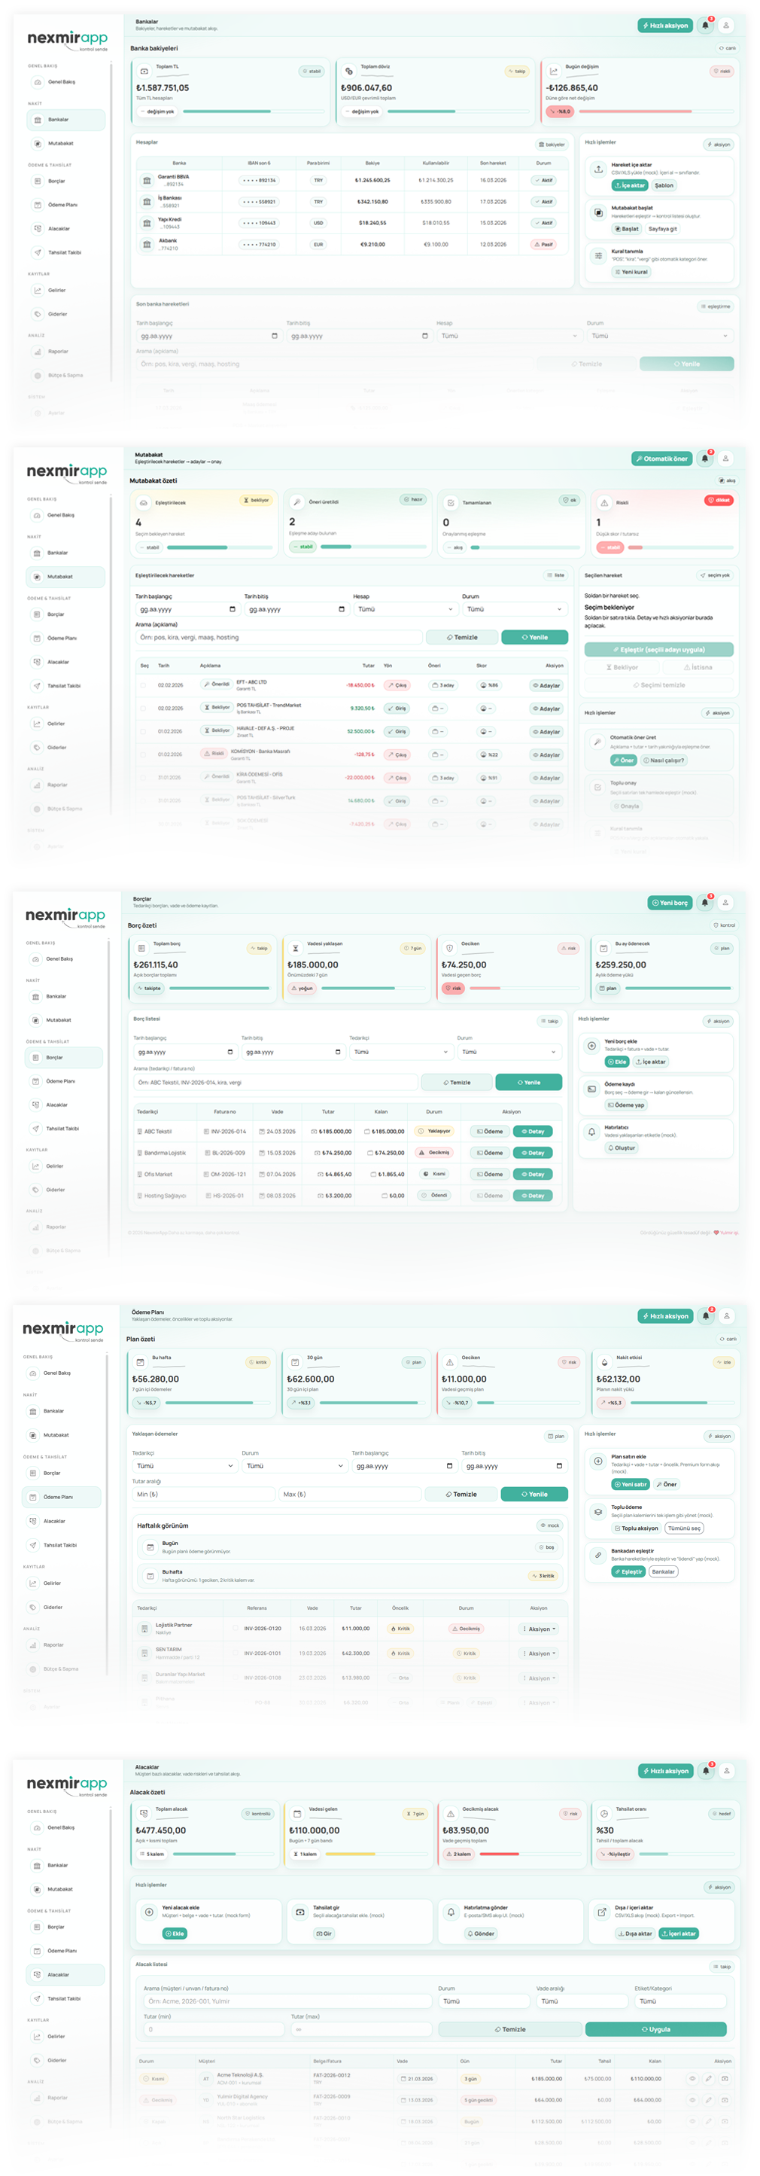Open Alacaklar in the Ödeme Planı screen sidebar
This screenshot has height=2176, width=760.
coord(61,1522)
